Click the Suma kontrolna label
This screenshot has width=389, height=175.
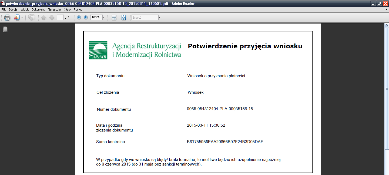point(110,142)
